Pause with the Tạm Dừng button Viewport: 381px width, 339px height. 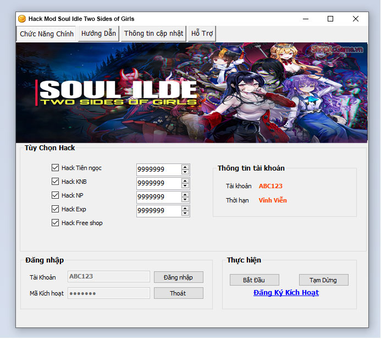[x=324, y=280]
